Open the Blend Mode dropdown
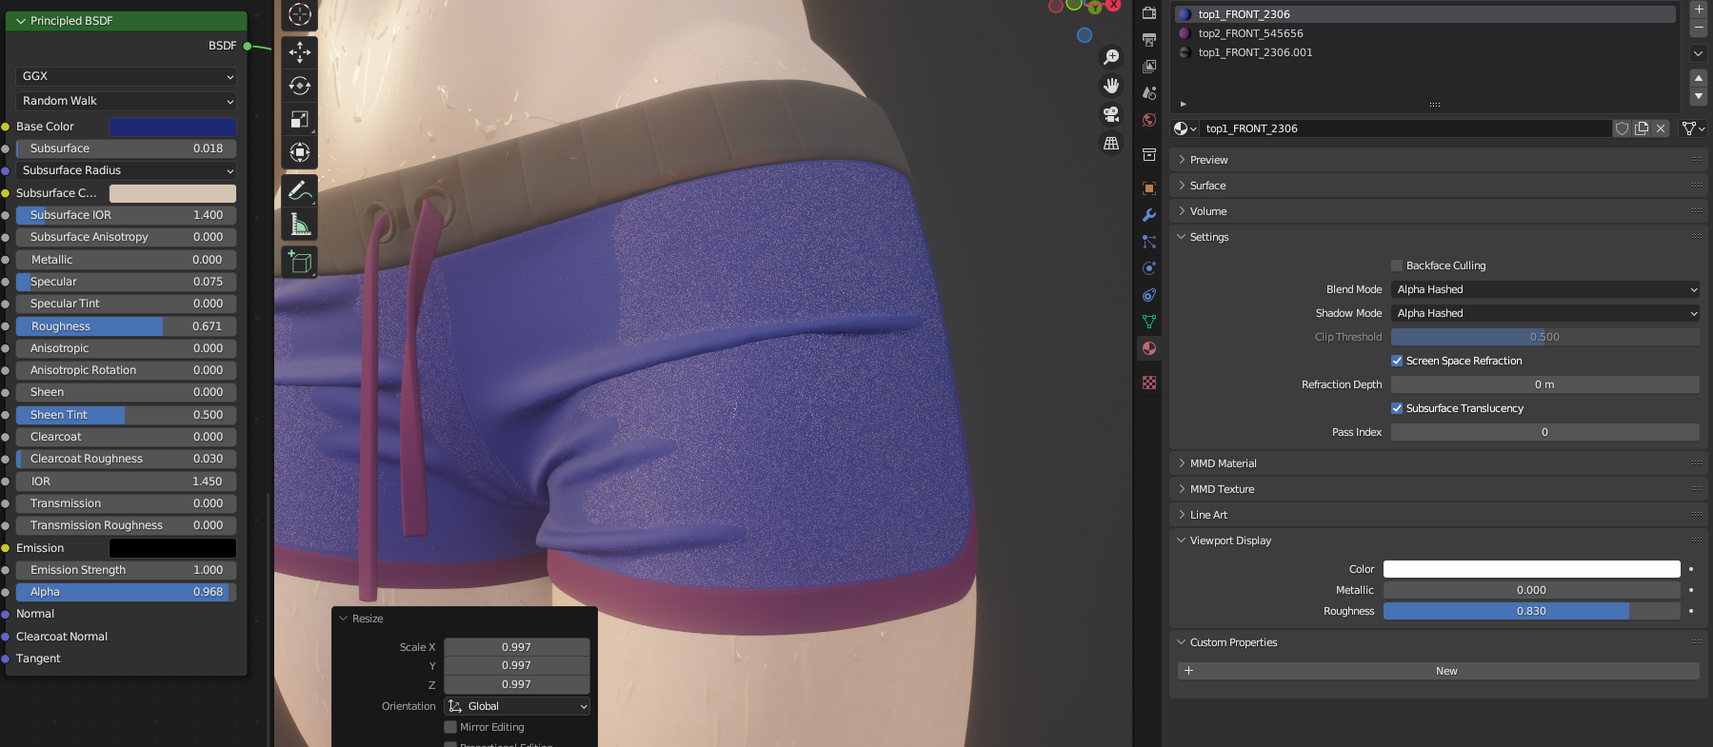 pyautogui.click(x=1545, y=289)
